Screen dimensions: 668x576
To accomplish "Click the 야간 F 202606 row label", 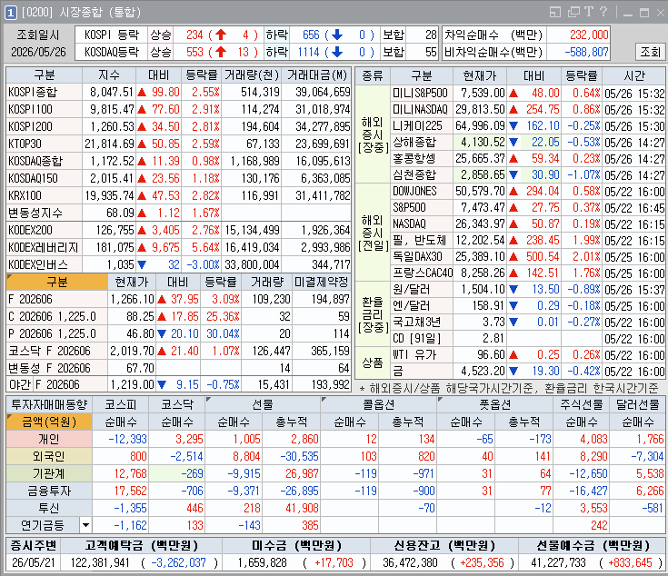I will coord(56,385).
